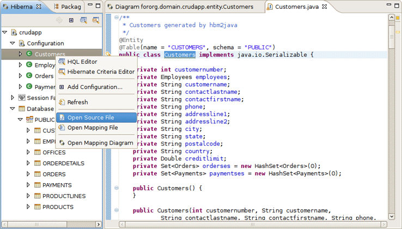Click the HQL Editor toolbar icon
Viewport: 402px width, 229px height.
[x=83, y=20]
